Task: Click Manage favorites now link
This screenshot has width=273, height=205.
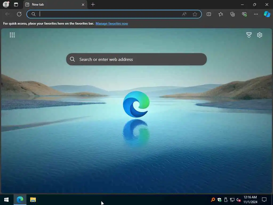Action: (112, 23)
